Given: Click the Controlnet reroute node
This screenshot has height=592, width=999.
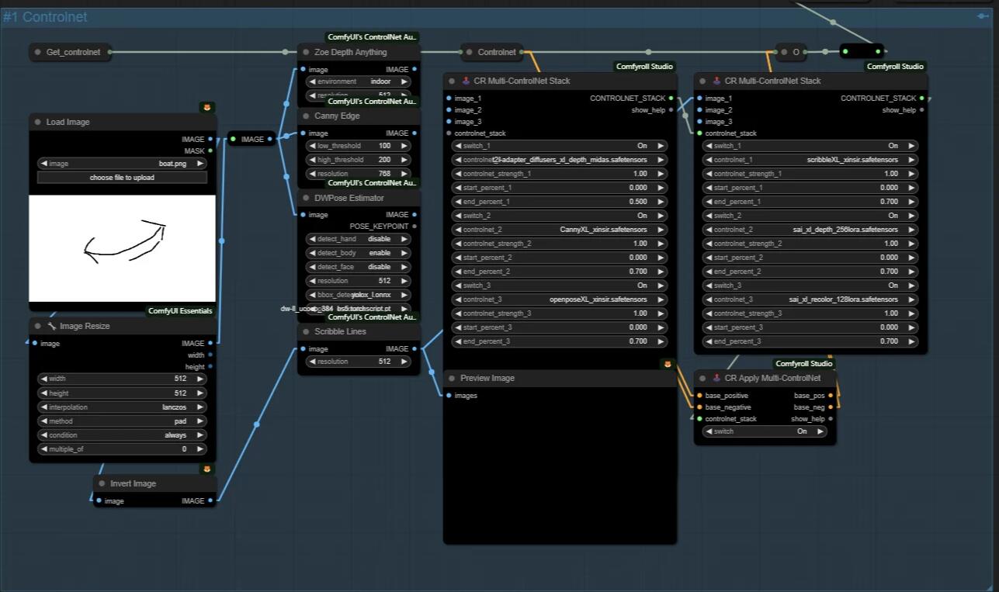Looking at the screenshot, I should [x=494, y=52].
